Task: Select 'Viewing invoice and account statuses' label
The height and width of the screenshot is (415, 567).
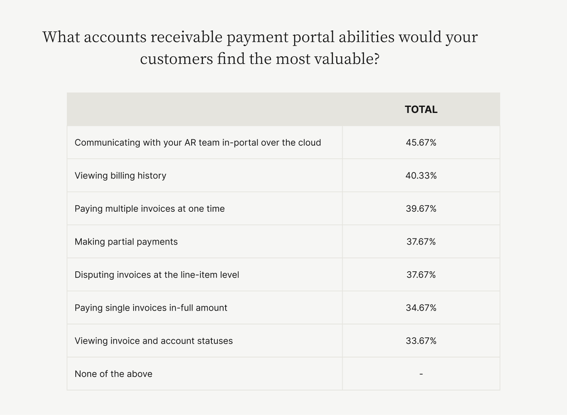Action: tap(153, 341)
